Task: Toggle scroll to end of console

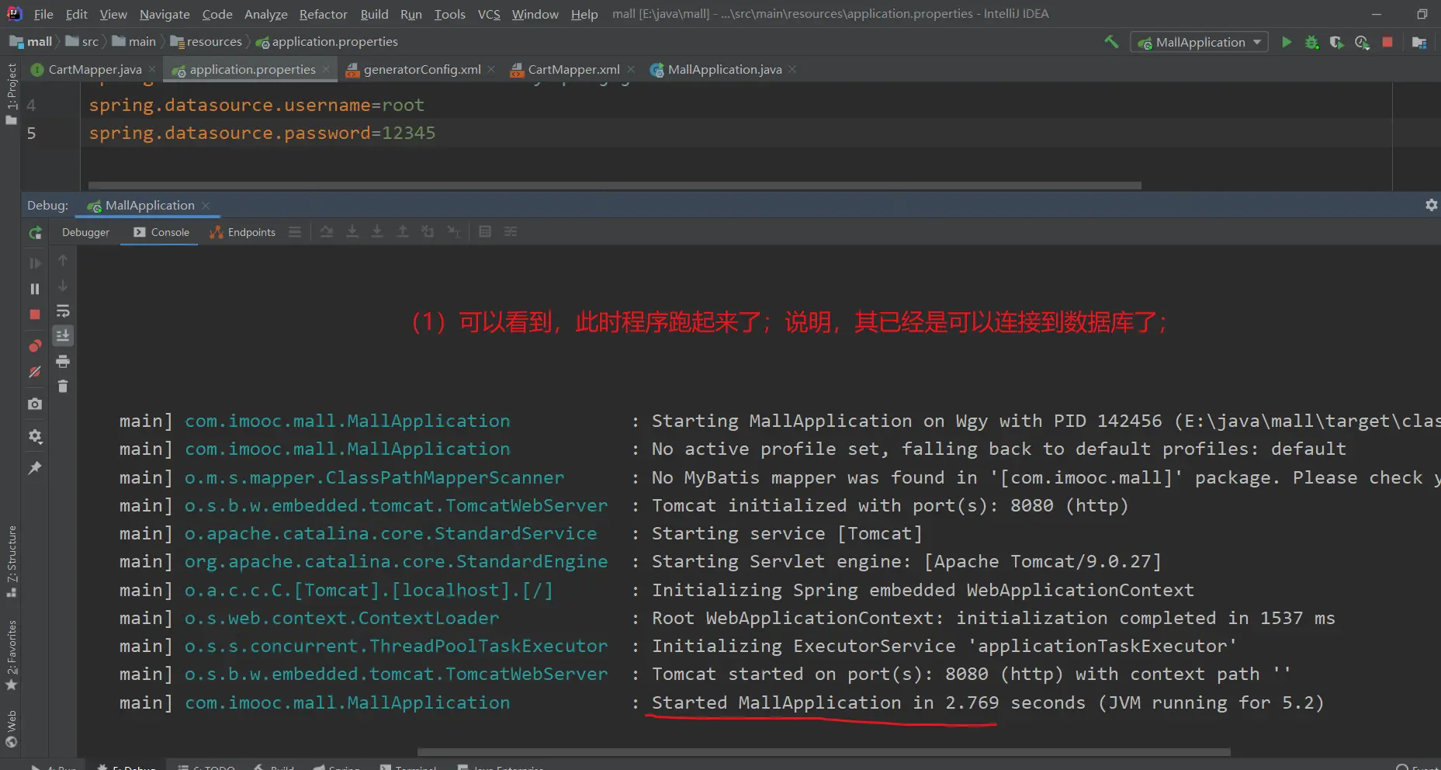Action: [x=63, y=335]
